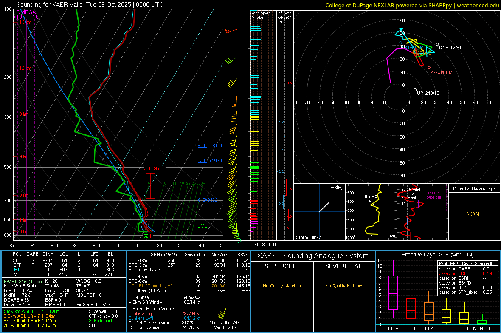This screenshot has width=501, height=333.
Task: Click the 'UP=248/15' hodograph label
Action: [428, 93]
